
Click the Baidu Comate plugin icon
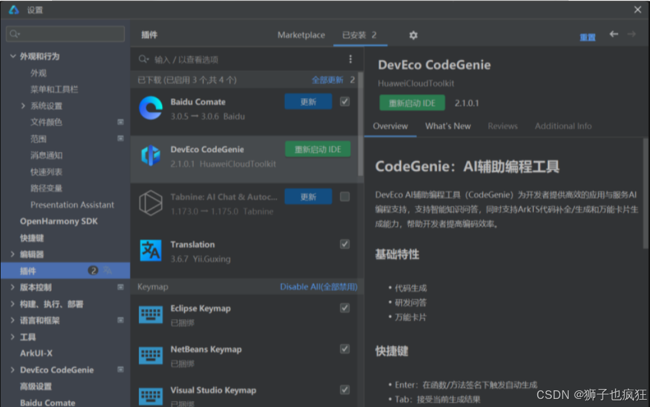[151, 108]
